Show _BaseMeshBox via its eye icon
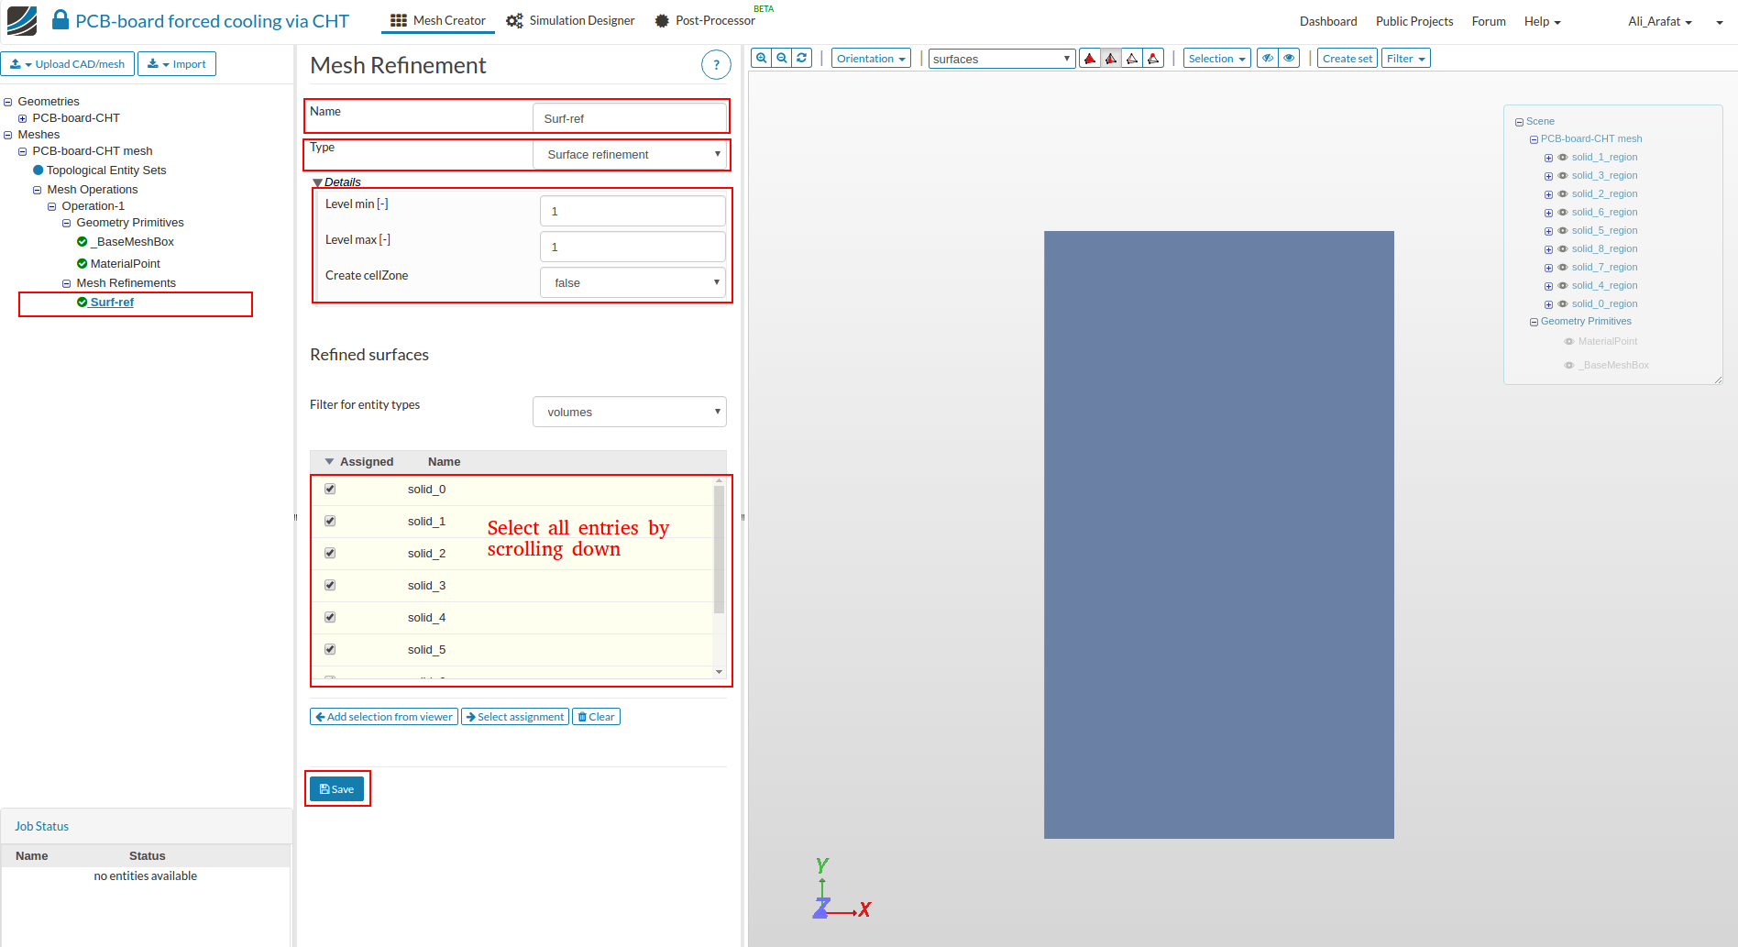1738x947 pixels. click(x=1569, y=366)
